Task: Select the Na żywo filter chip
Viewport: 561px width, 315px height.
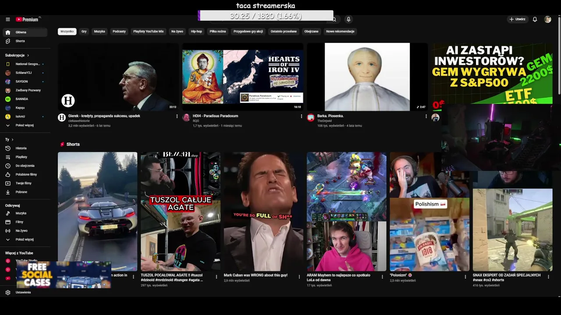Action: 178,31
